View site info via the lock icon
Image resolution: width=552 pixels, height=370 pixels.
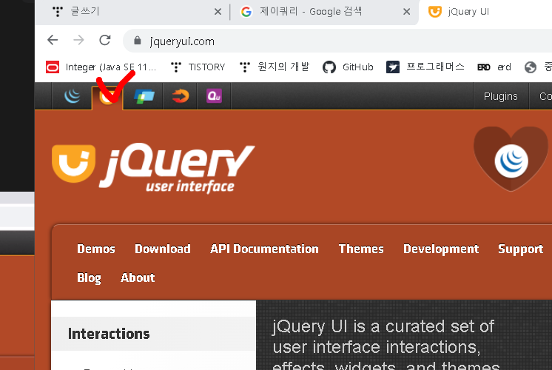tap(138, 41)
